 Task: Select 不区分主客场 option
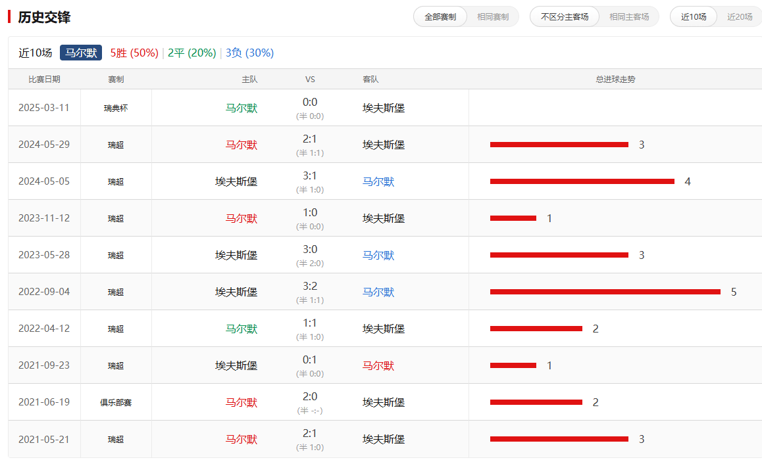click(x=565, y=17)
